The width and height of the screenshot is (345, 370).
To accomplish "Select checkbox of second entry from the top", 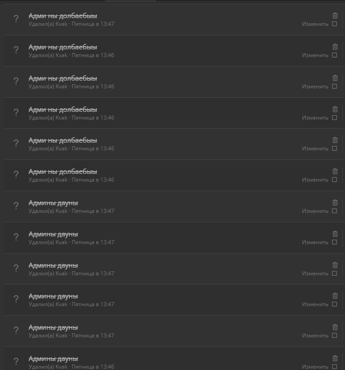I will [335, 55].
